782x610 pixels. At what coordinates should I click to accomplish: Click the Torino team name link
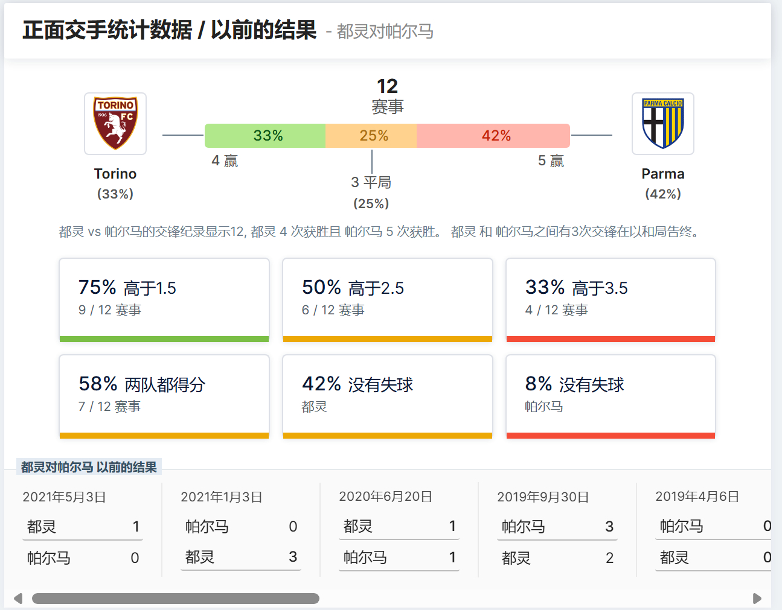(115, 174)
